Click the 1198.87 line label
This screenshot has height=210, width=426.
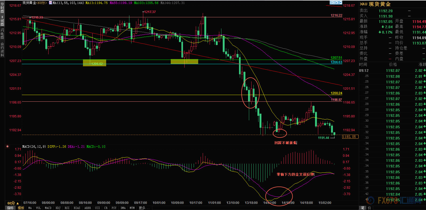pos(336,100)
